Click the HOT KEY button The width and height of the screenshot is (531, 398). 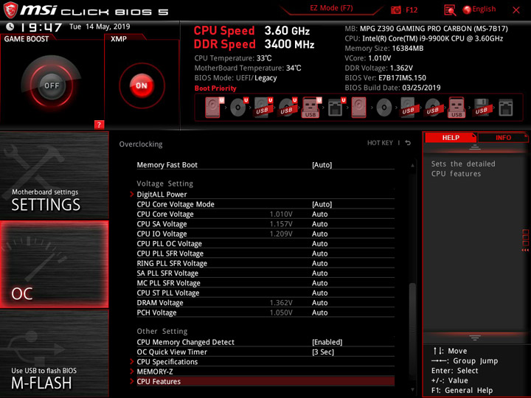[380, 143]
